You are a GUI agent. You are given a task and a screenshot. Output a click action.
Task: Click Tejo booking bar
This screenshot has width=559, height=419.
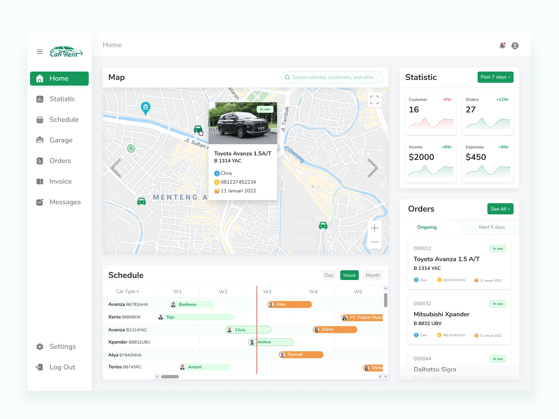[196, 317]
